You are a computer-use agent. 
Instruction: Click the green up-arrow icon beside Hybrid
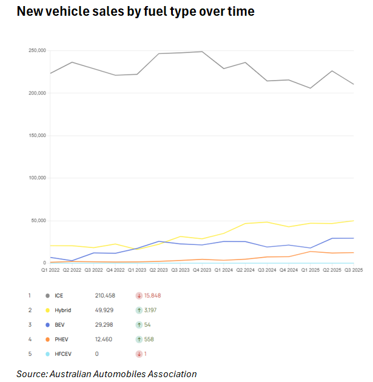pos(139,310)
